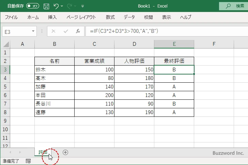
Task: Click the vertical dots formula bar handle
Action: click(42, 31)
